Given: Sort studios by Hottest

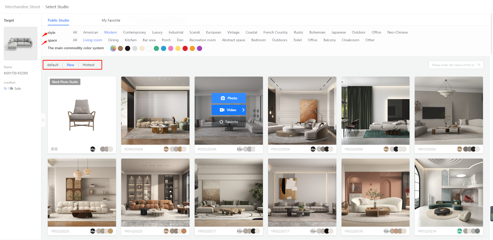Looking at the screenshot, I should [88, 65].
